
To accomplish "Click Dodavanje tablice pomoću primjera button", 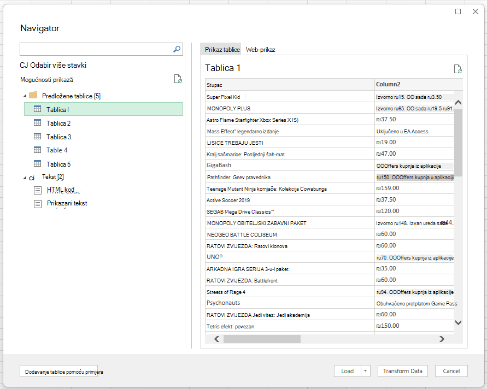I will click(59, 372).
